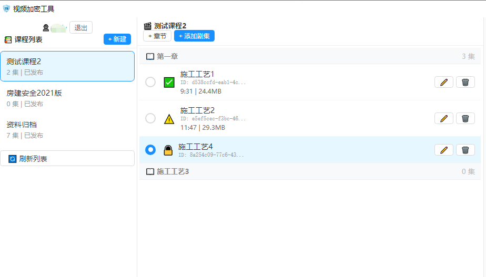Click the course list books icon
This screenshot has width=486, height=277.
8,39
